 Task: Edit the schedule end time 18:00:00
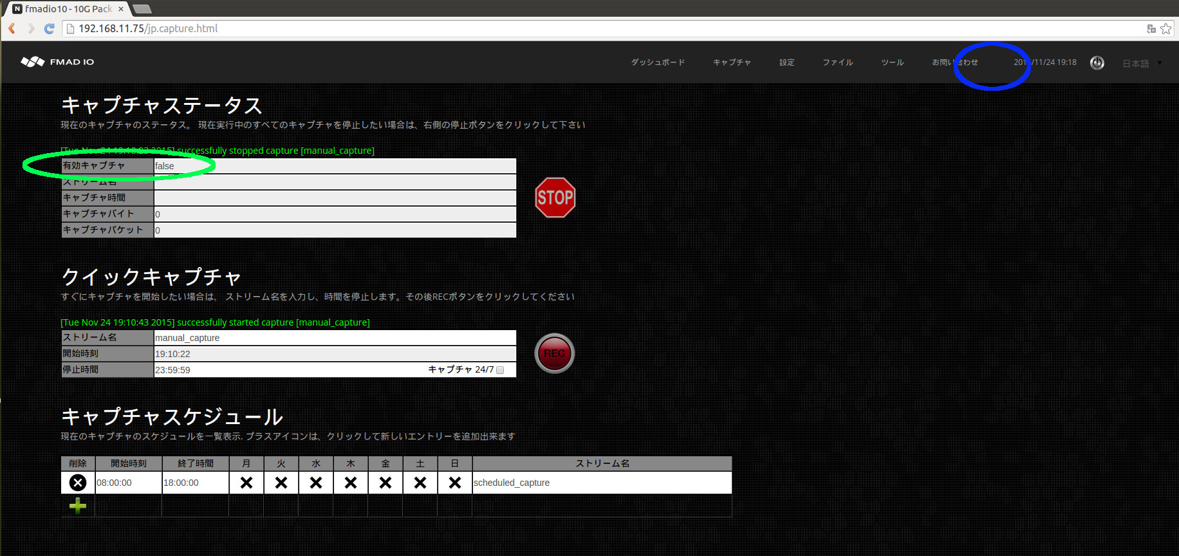pos(196,483)
